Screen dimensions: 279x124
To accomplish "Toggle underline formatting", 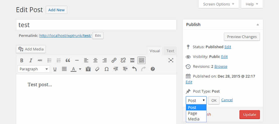I will [x=55, y=69].
